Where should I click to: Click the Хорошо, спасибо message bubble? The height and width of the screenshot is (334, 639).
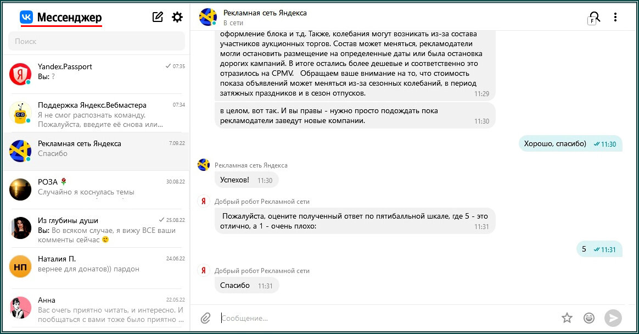point(571,143)
